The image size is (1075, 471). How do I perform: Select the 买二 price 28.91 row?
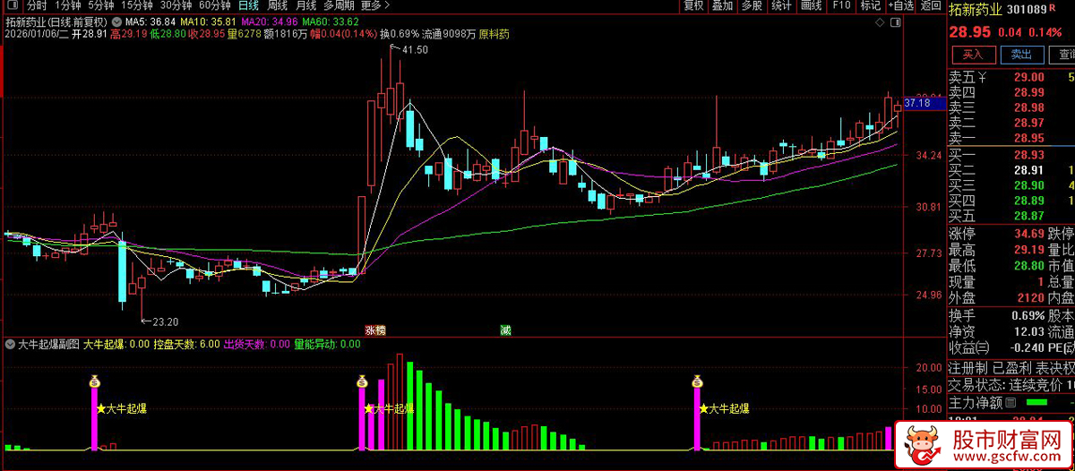[x=1010, y=170]
